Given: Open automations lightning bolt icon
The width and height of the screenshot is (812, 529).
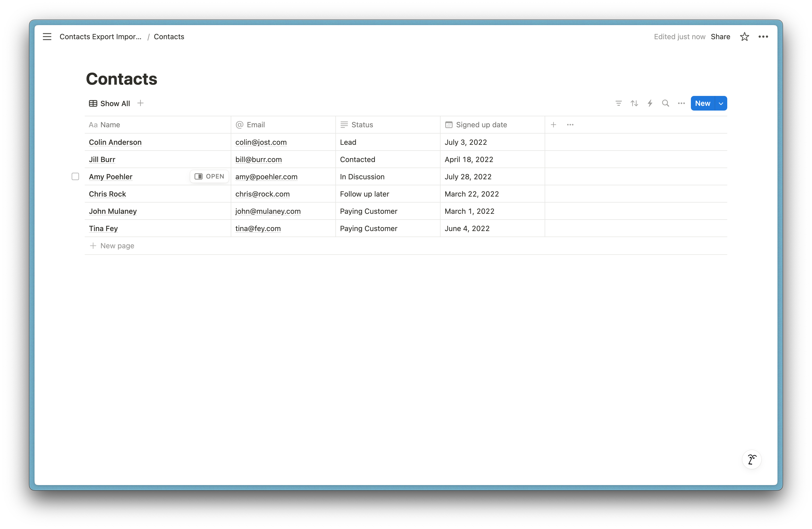Looking at the screenshot, I should [x=650, y=103].
